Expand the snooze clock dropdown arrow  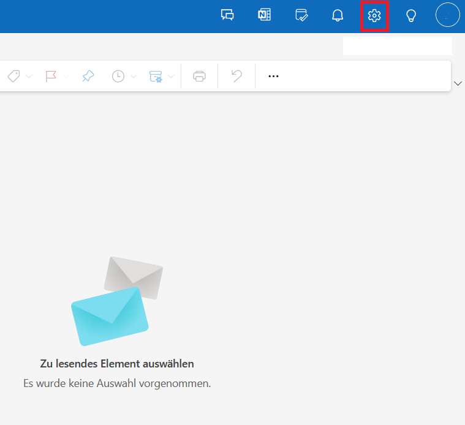134,77
